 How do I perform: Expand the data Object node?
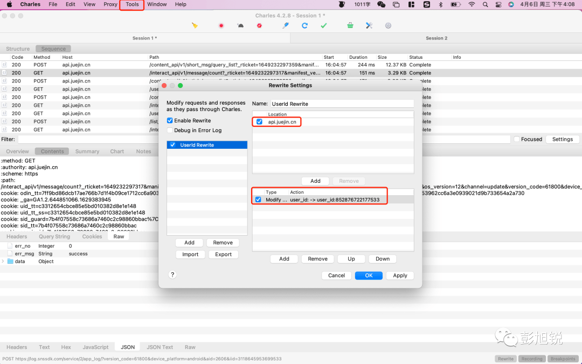[3, 262]
